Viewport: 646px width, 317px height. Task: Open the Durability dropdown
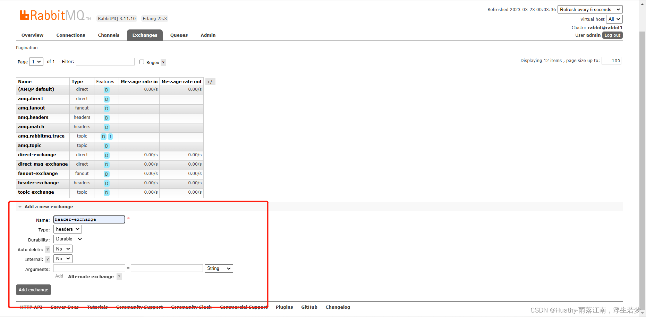(x=69, y=239)
